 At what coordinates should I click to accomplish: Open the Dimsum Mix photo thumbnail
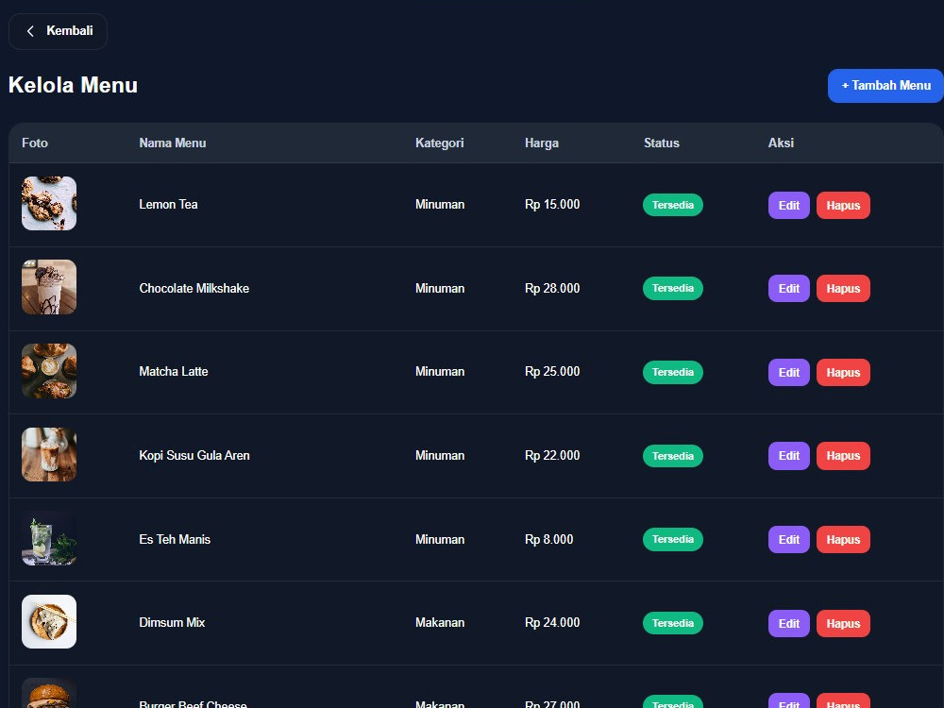(x=49, y=622)
